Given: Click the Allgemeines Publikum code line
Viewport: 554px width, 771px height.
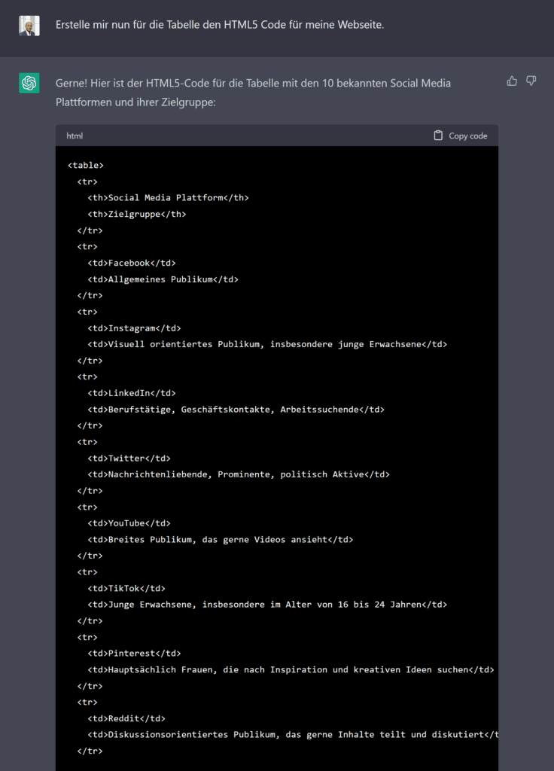Looking at the screenshot, I should [x=163, y=279].
